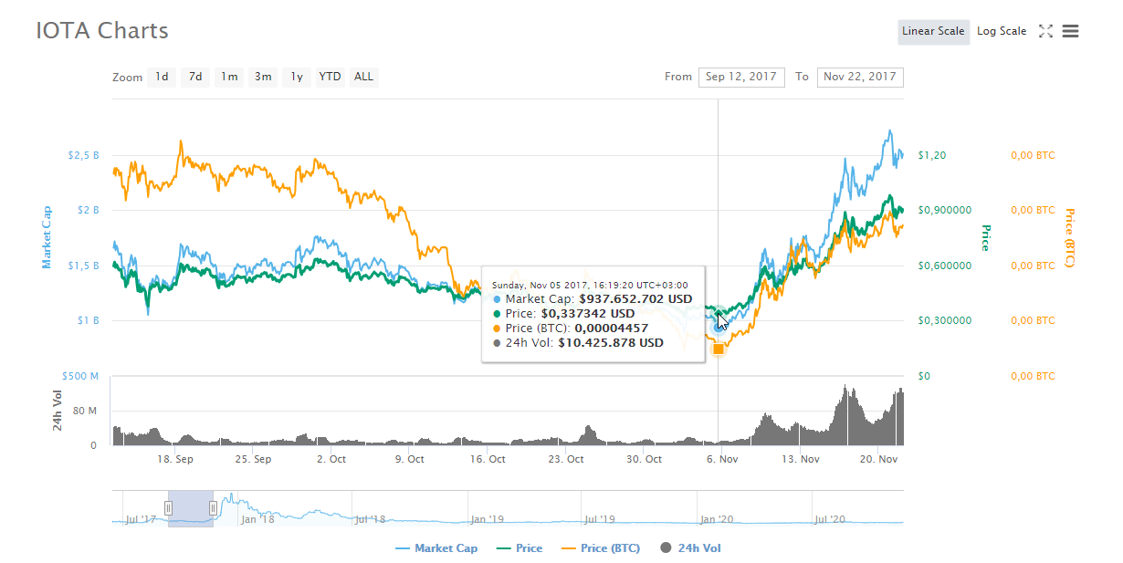Switch to Linear Scale
Image resolution: width=1123 pixels, height=563 pixels.
933,31
